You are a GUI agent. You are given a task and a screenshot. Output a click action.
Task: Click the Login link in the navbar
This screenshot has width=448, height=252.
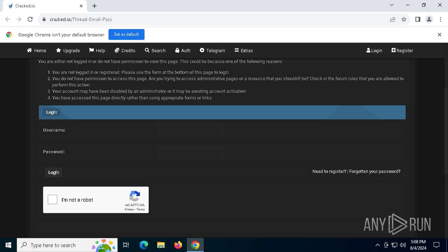[374, 50]
